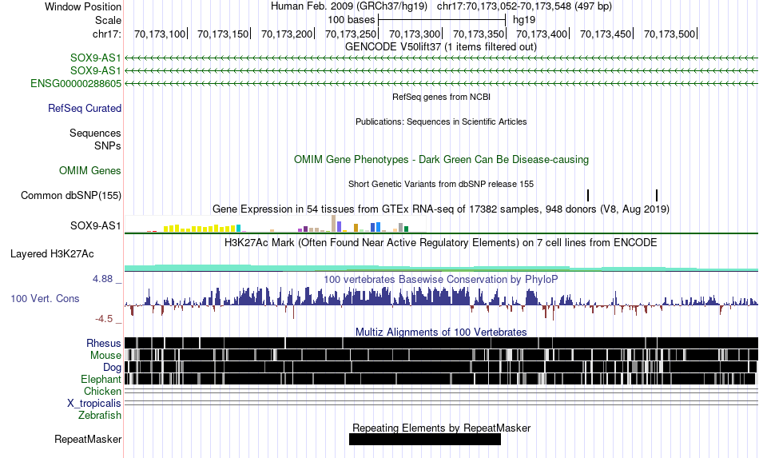Screen dimensions: 759x458
Task: Click the Dog species label
Action: click(112, 368)
